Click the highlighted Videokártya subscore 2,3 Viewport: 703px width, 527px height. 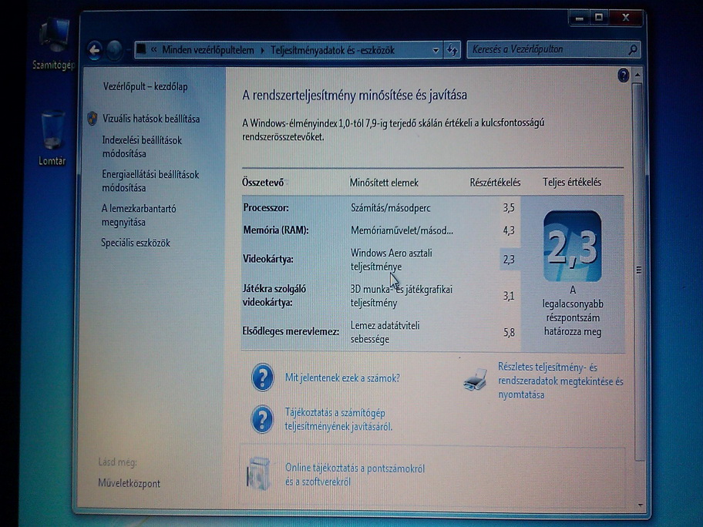point(509,260)
